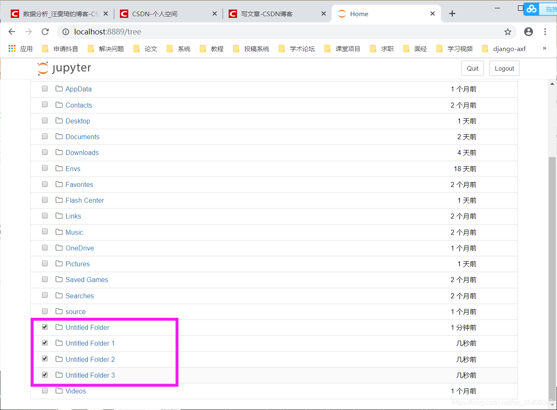Close the 写文章-CSDN博客 tab
The image size is (557, 410).
(x=324, y=14)
